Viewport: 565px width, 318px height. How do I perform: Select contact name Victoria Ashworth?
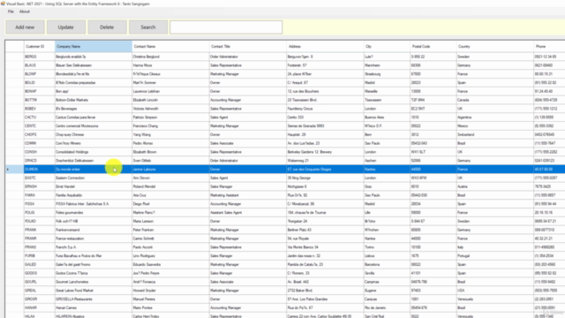pyautogui.click(x=170, y=109)
